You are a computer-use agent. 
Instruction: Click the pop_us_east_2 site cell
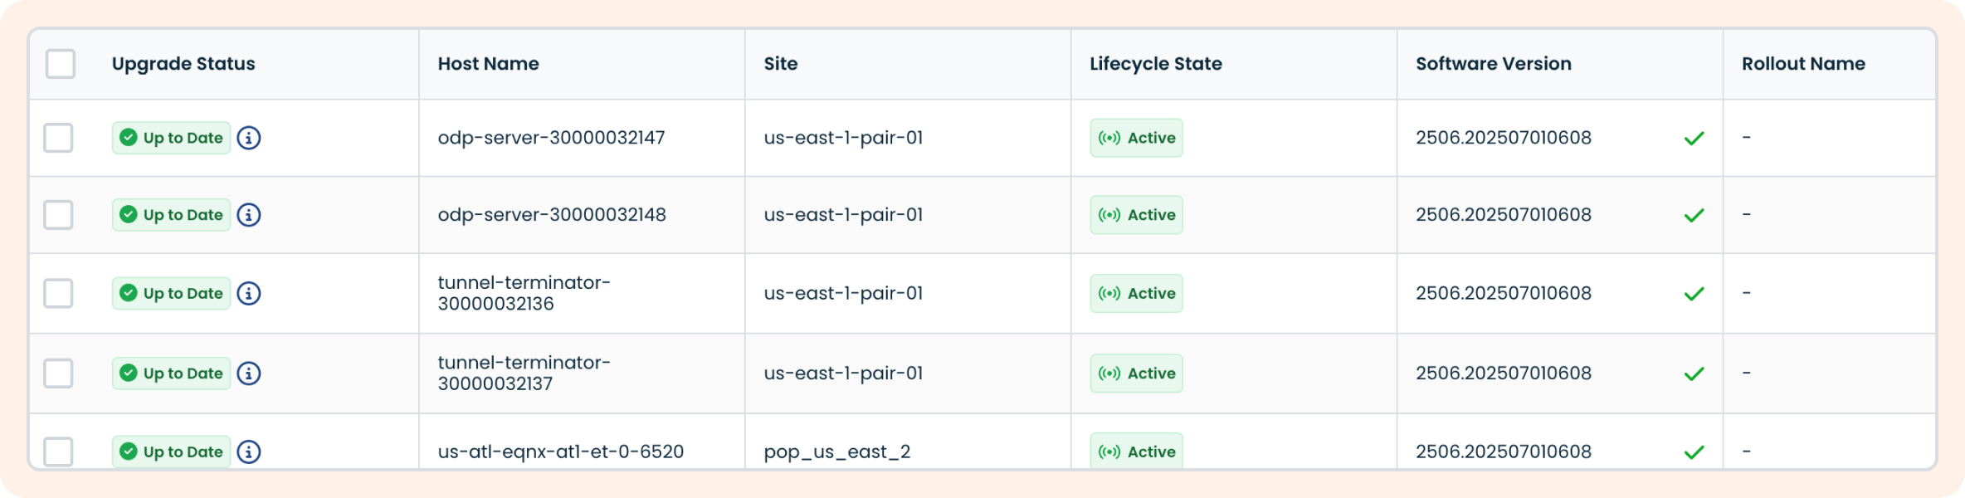tap(836, 452)
